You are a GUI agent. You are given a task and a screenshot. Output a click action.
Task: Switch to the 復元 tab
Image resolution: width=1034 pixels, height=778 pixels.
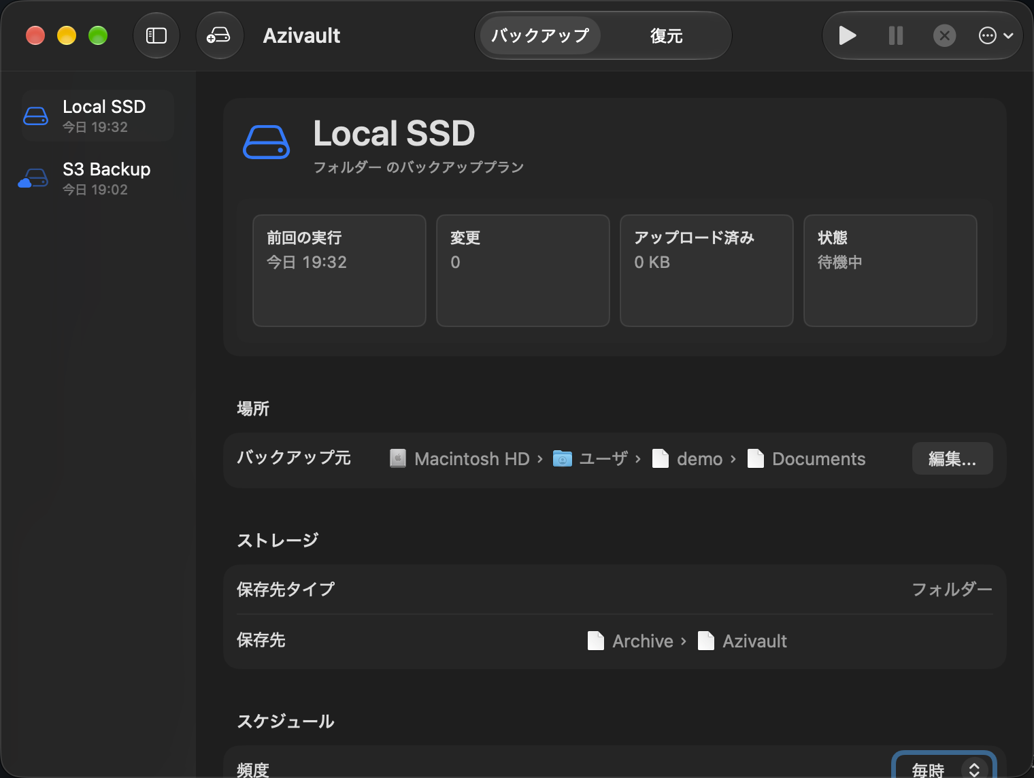[666, 35]
